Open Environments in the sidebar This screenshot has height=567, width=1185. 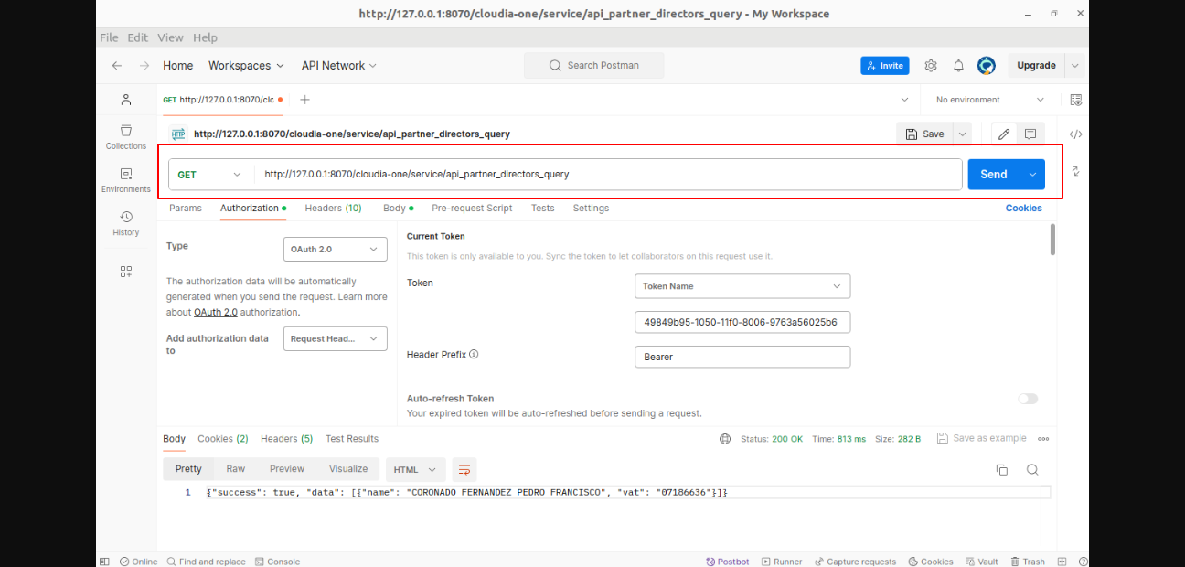[126, 180]
